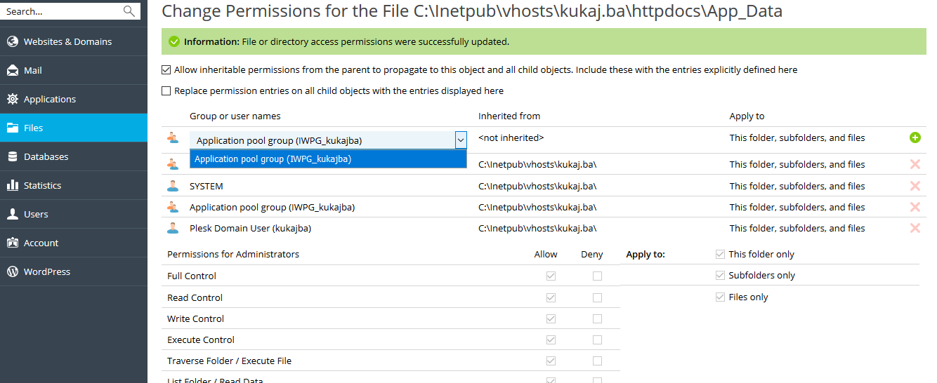The image size is (937, 383).
Task: Toggle the Subfolders only checkbox
Action: (x=720, y=275)
